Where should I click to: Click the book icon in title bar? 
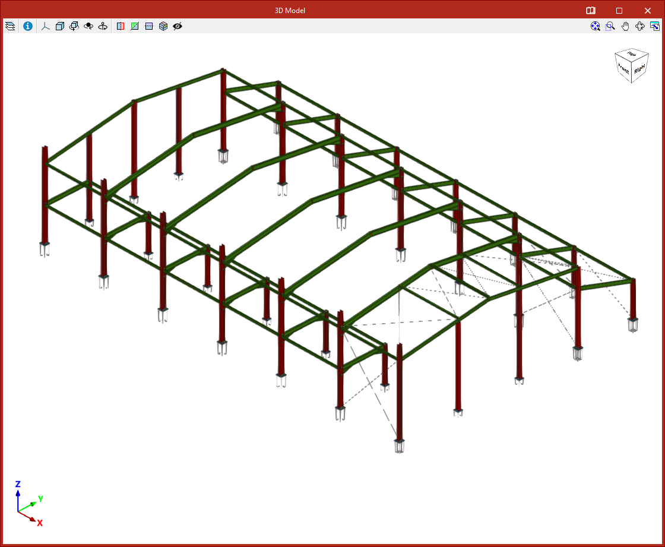tap(591, 10)
